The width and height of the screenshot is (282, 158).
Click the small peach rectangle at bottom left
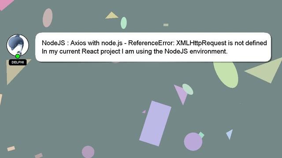tap(11, 148)
